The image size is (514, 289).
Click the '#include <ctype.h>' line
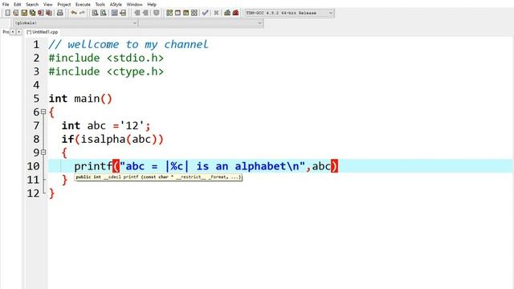point(106,71)
